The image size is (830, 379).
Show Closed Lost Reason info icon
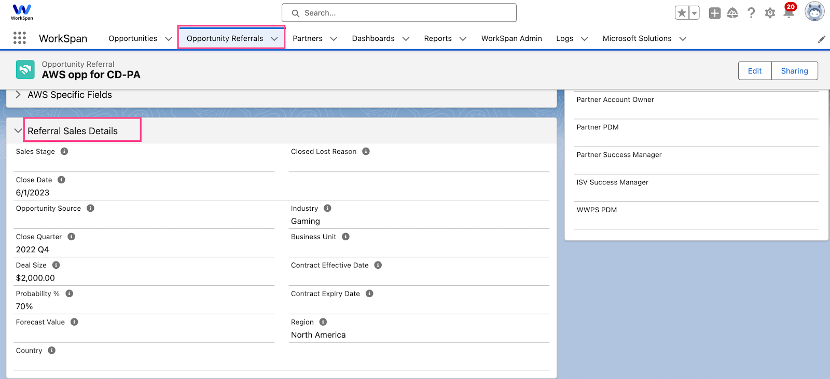(x=366, y=151)
